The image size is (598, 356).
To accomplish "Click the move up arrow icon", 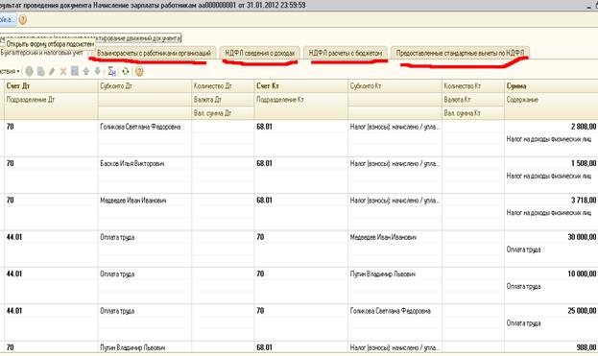I will [86, 71].
